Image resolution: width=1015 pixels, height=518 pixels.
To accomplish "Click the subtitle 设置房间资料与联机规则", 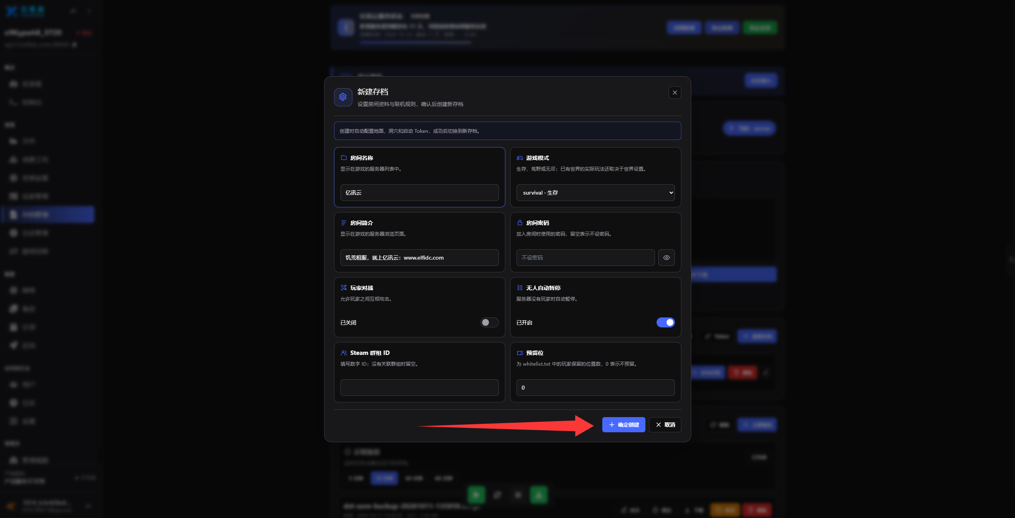I will 410,104.
